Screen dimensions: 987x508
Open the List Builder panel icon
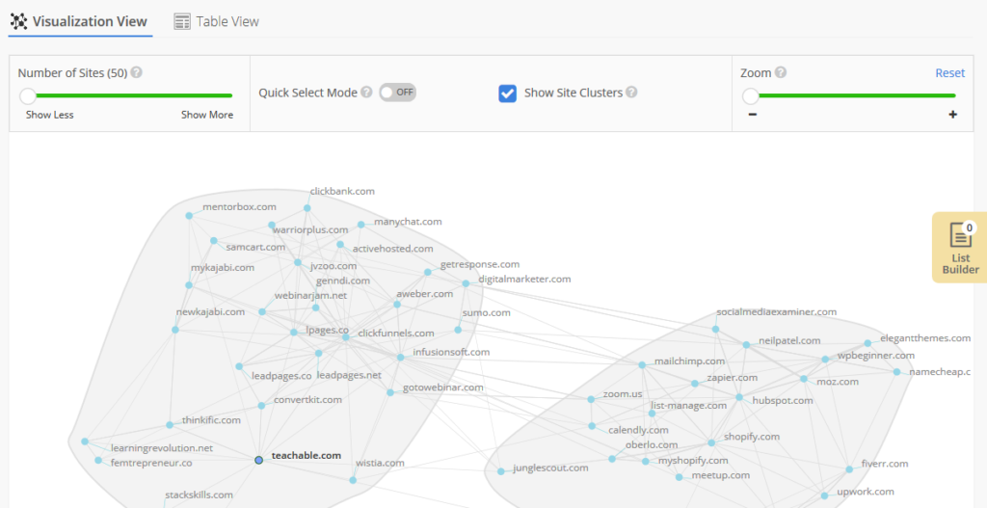[x=960, y=238]
